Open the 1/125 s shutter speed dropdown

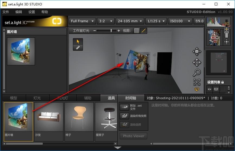coord(156,21)
